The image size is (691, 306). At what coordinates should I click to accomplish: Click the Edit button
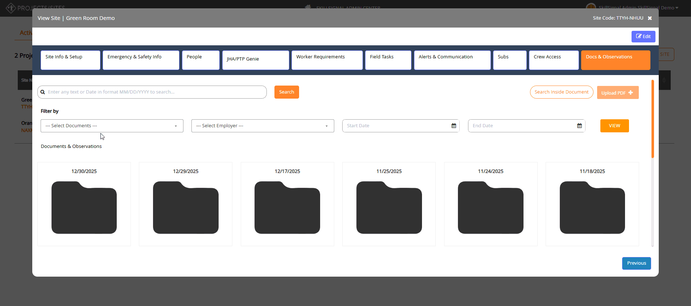tap(644, 37)
